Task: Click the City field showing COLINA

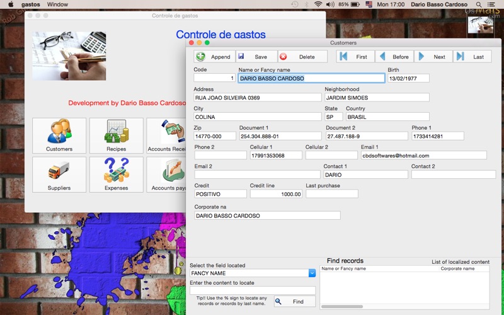Action: (258, 117)
